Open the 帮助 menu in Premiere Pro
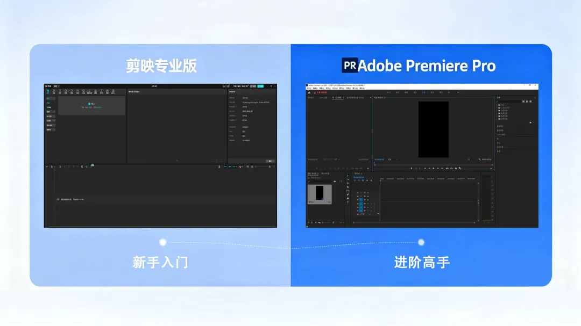 pyautogui.click(x=362, y=88)
